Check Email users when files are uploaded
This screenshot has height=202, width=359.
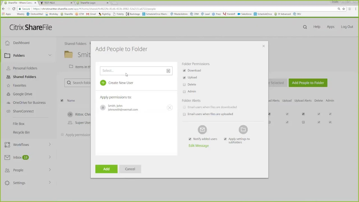[x=184, y=114]
